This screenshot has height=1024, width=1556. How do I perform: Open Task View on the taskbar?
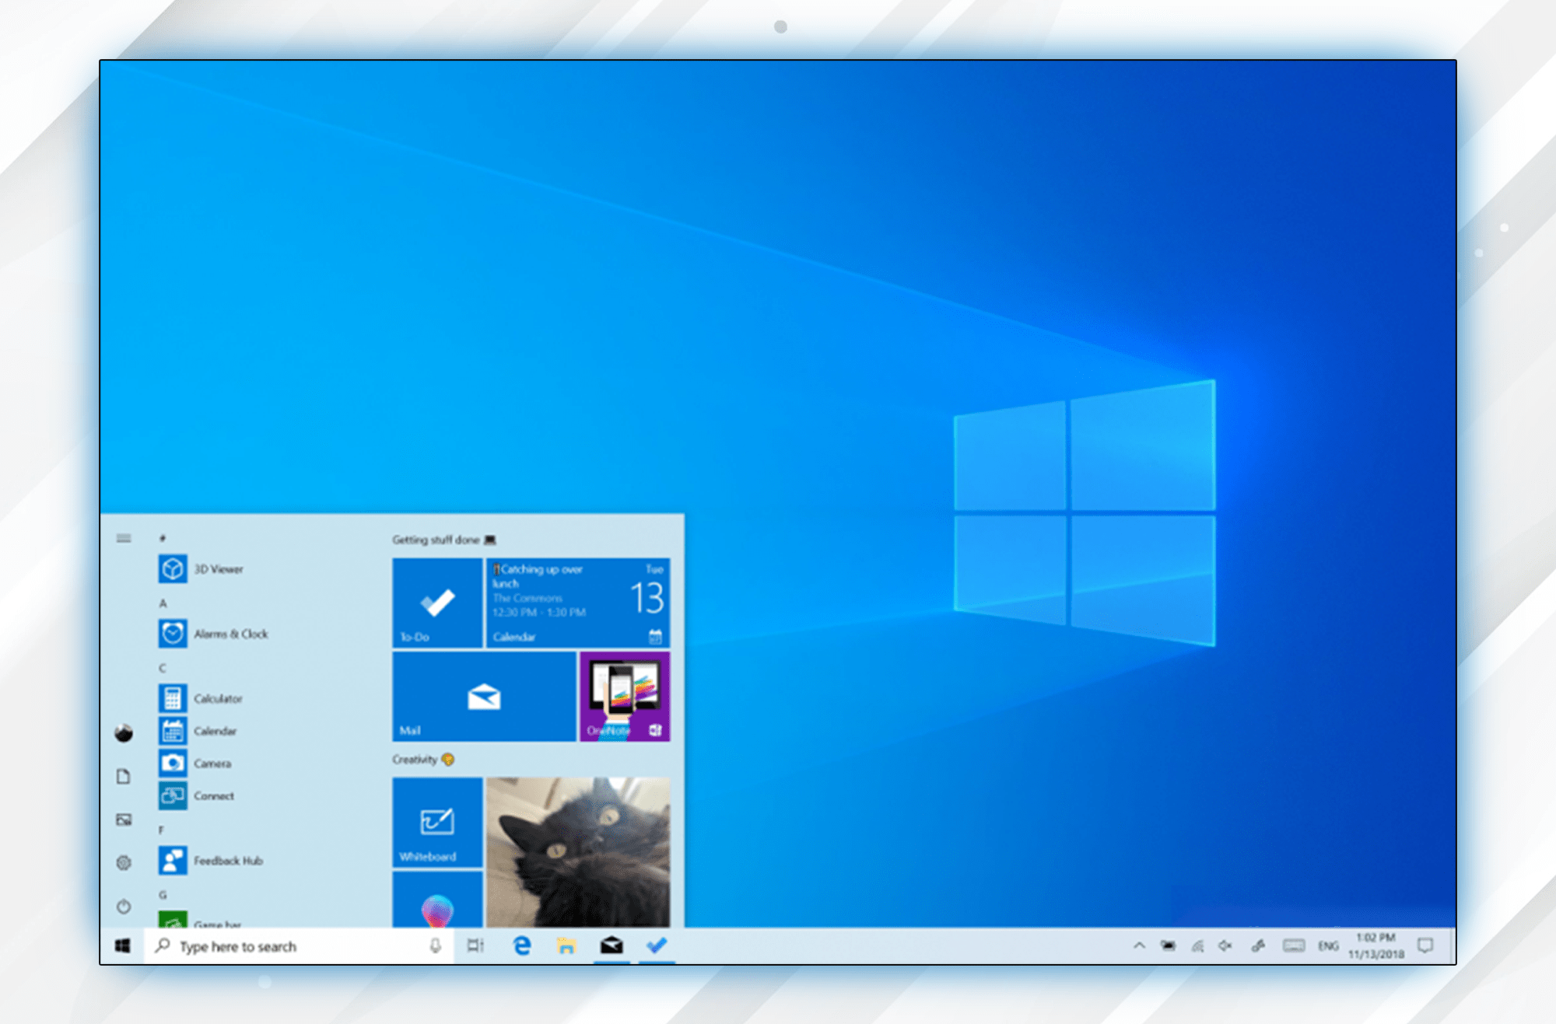[475, 945]
